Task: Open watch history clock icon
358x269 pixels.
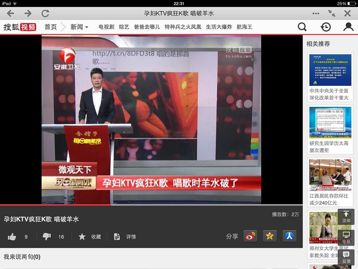Action: (325, 27)
